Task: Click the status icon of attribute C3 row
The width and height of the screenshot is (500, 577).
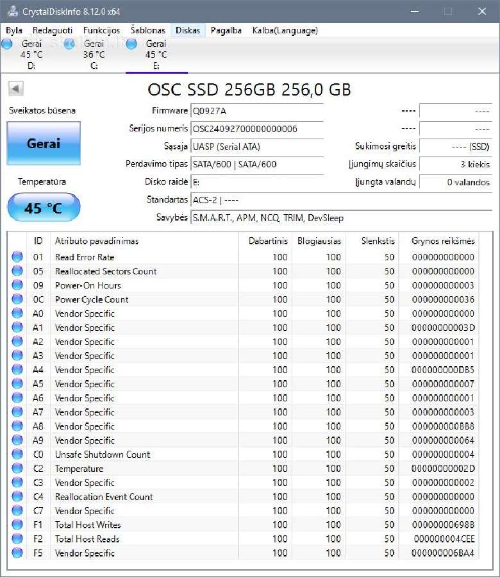Action: (17, 482)
